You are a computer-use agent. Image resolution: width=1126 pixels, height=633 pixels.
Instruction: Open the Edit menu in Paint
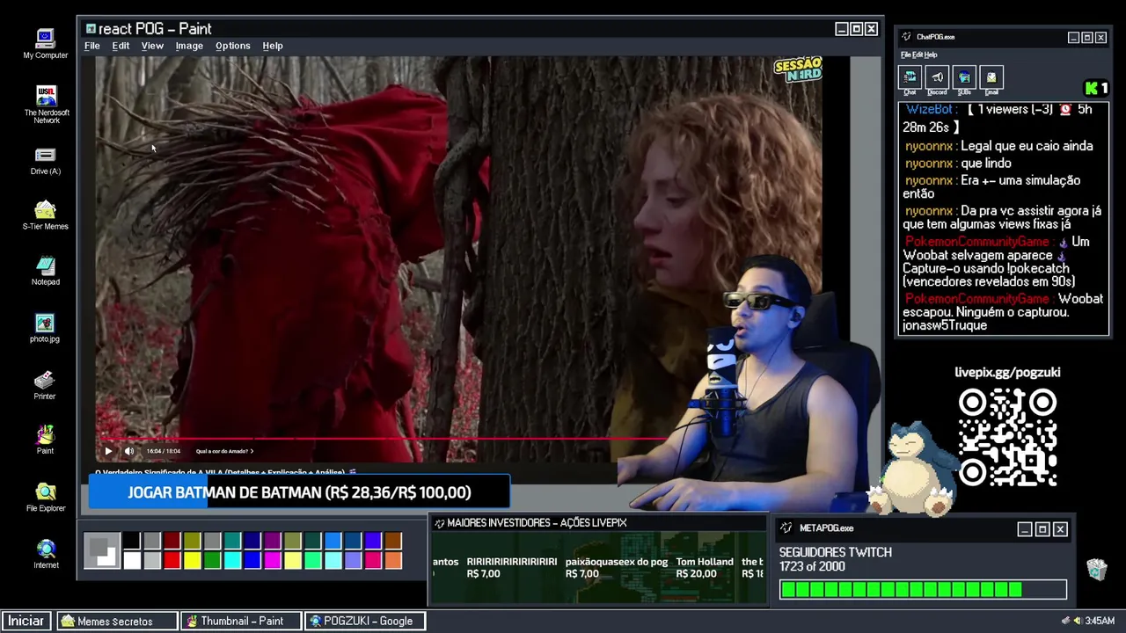(121, 46)
